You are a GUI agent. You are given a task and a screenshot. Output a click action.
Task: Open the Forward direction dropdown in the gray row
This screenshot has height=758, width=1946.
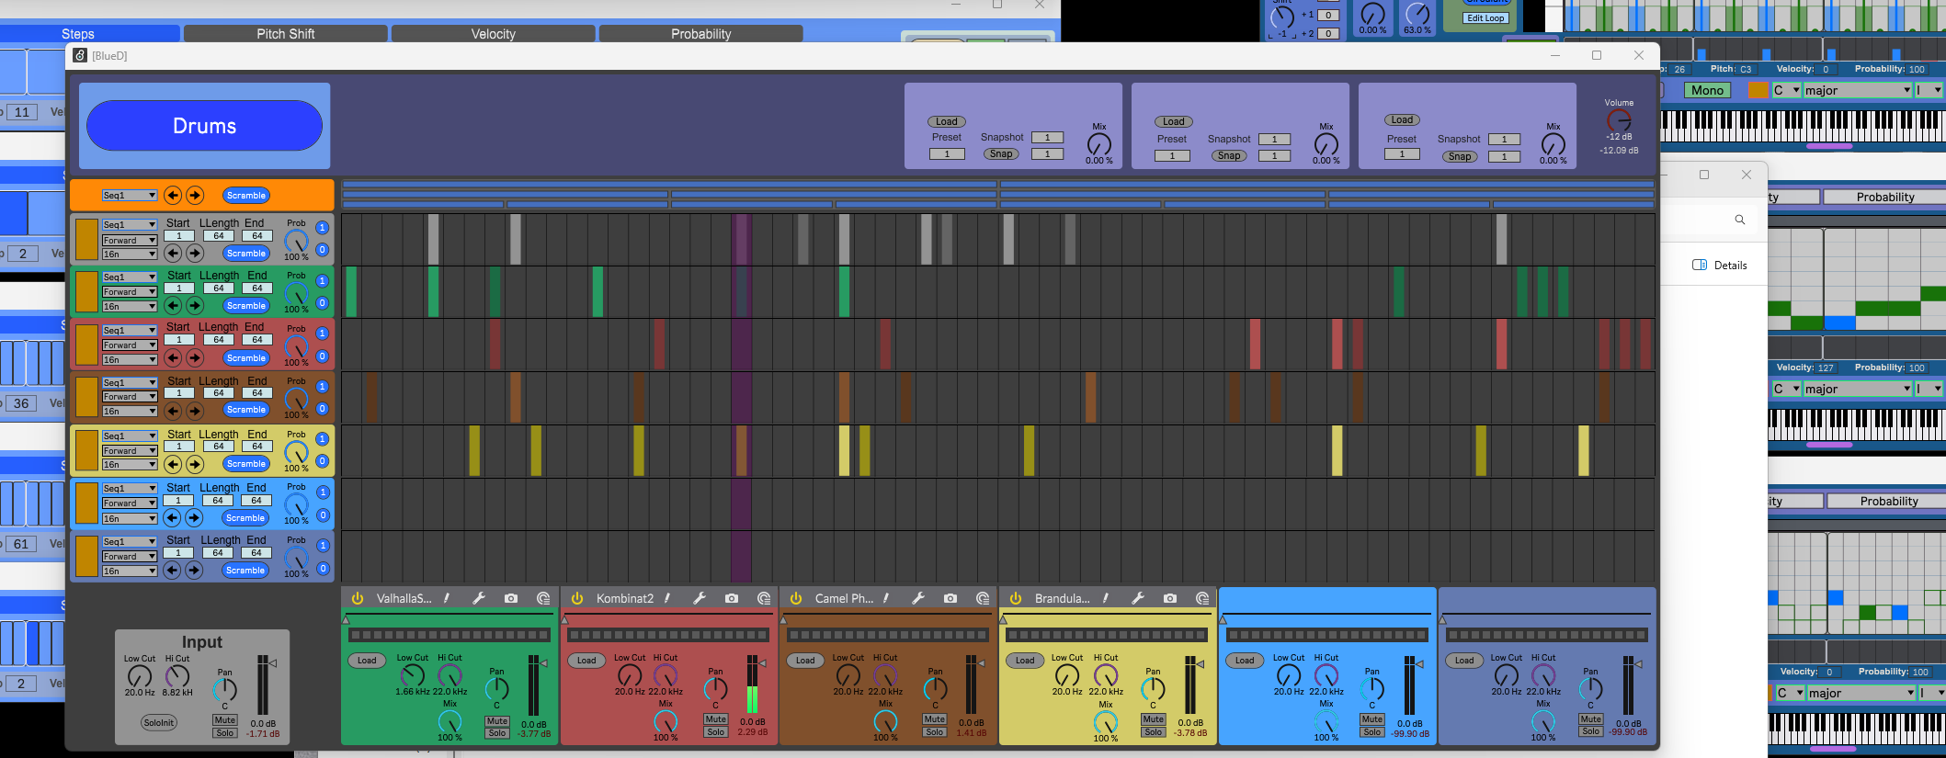coord(130,240)
